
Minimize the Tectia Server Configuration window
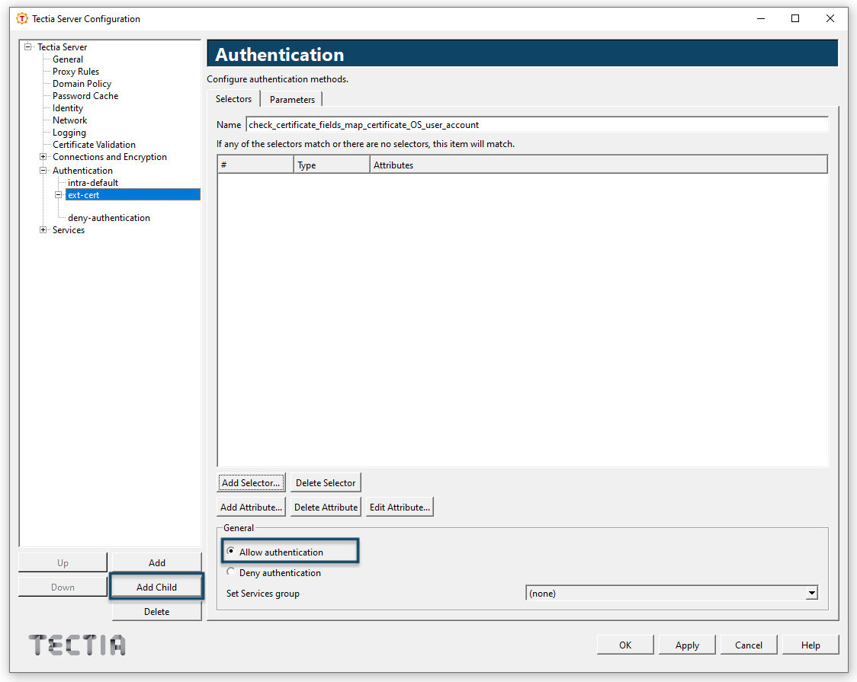[761, 18]
